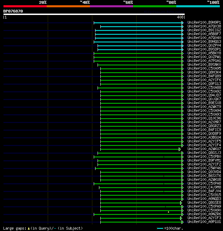Click the UniRef100_A3BGU4 label

(x=204, y=137)
